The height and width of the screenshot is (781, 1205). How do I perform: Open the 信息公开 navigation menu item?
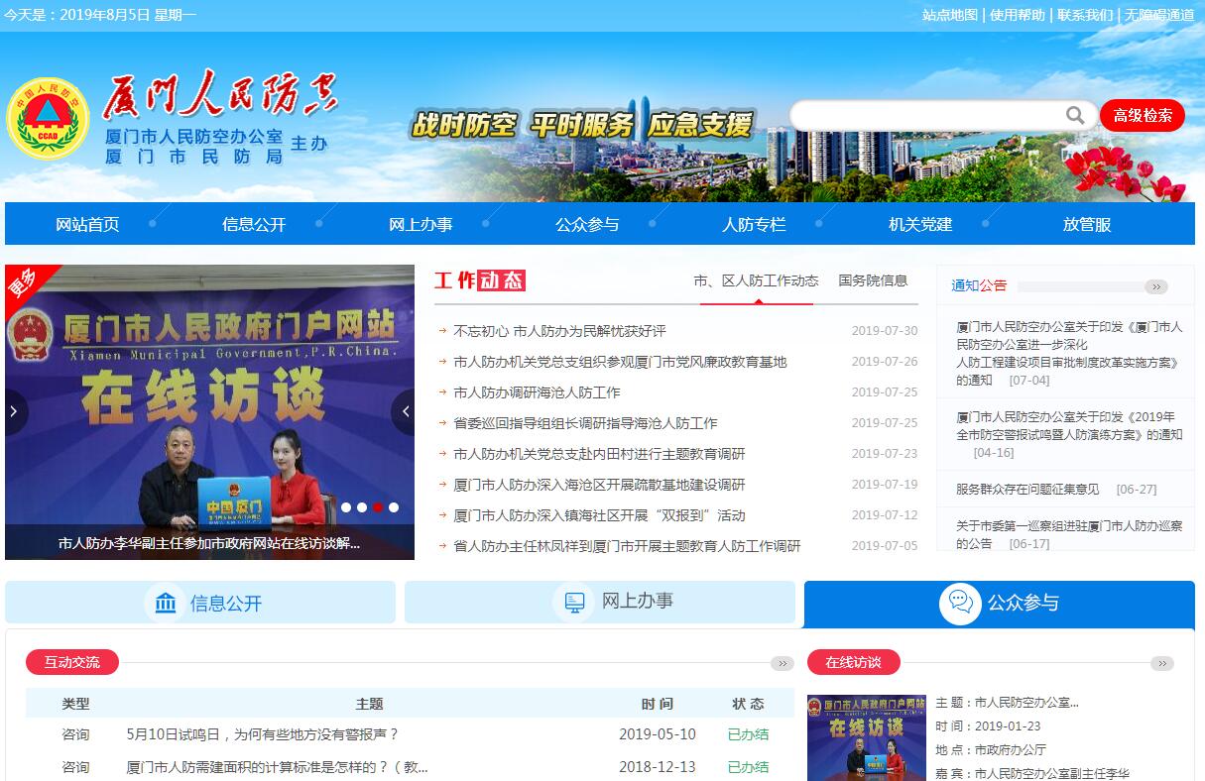pos(254,224)
